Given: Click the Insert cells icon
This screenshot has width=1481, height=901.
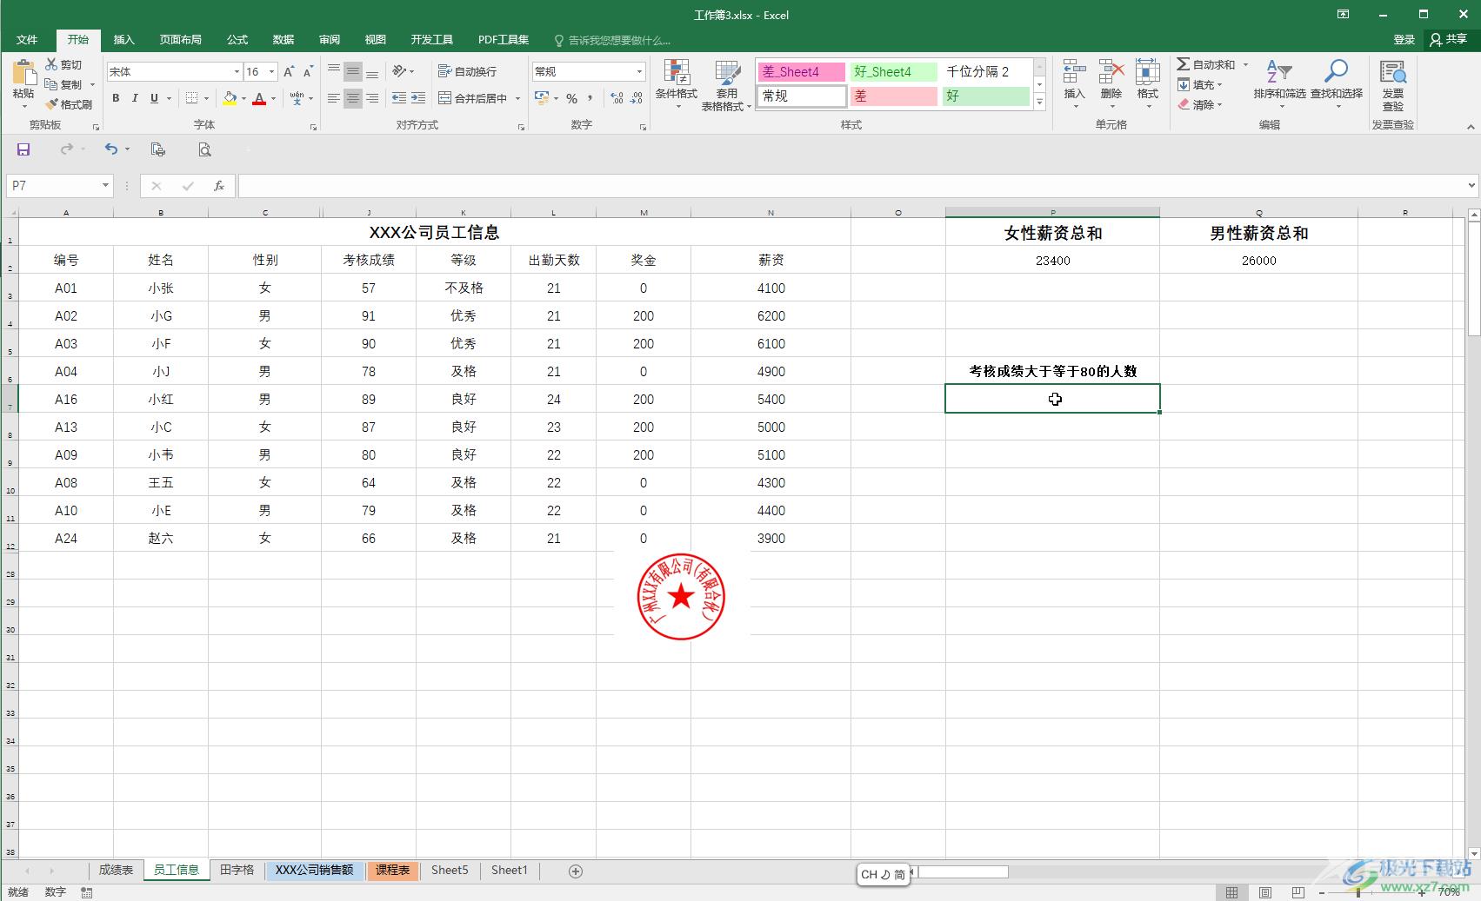Looking at the screenshot, I should pos(1074,72).
